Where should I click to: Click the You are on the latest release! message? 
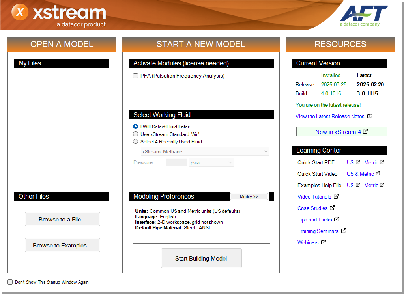click(328, 105)
